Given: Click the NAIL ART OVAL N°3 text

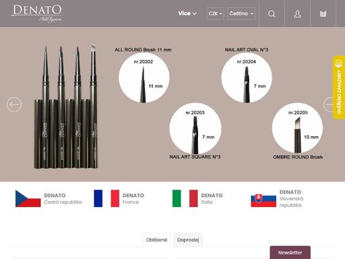Looking at the screenshot, I should (247, 50).
